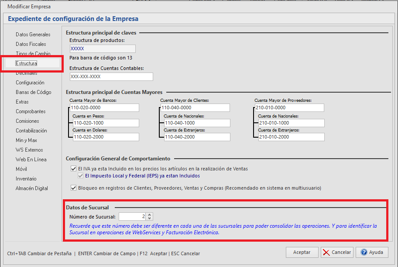Viewport: 398px width, 267px height.
Task: Open Almacén Digital settings
Action: 32,188
